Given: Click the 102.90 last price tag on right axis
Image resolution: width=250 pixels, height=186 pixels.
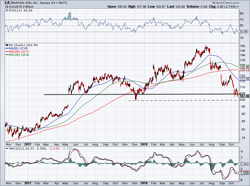Looking at the screenshot, I should [244, 96].
